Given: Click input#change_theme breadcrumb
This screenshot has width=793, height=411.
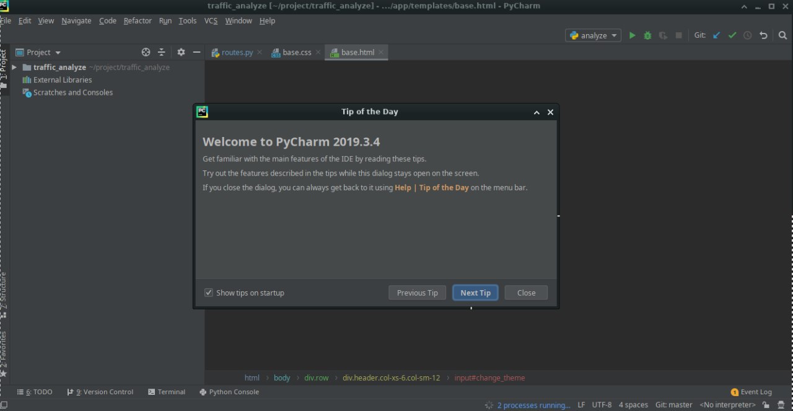Looking at the screenshot, I should coord(489,378).
